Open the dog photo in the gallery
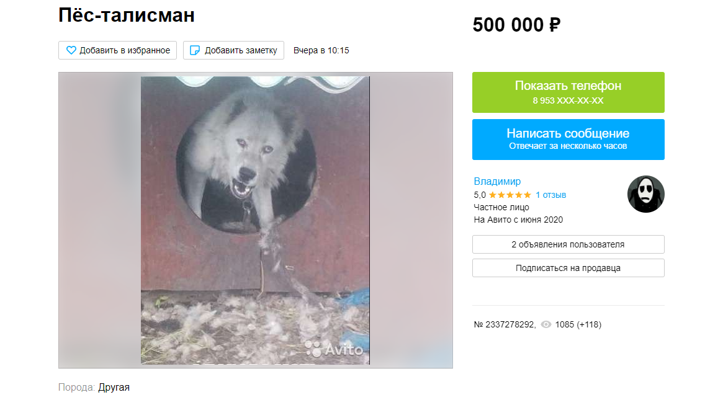The height and width of the screenshot is (400, 705). 256,220
